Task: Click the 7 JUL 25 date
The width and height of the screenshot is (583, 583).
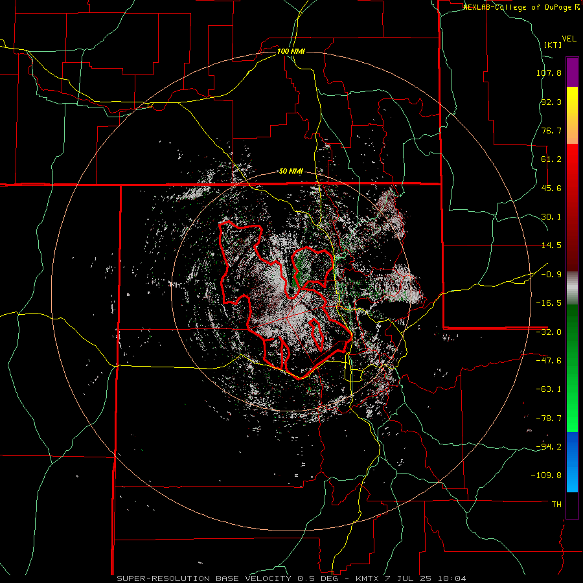Action: (x=409, y=578)
